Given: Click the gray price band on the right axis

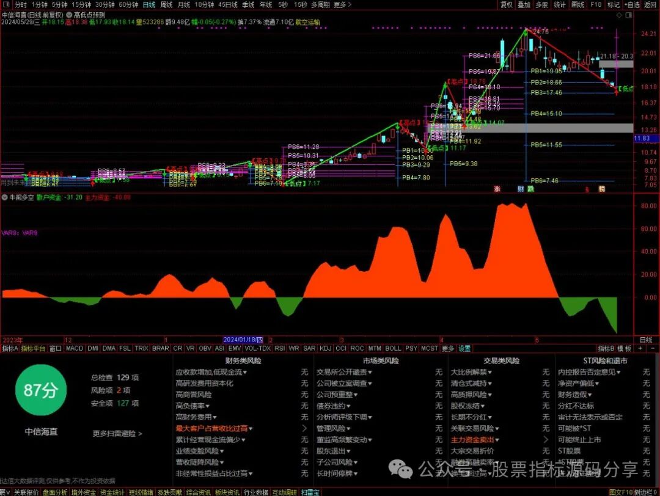Looking at the screenshot, I should 616,64.
